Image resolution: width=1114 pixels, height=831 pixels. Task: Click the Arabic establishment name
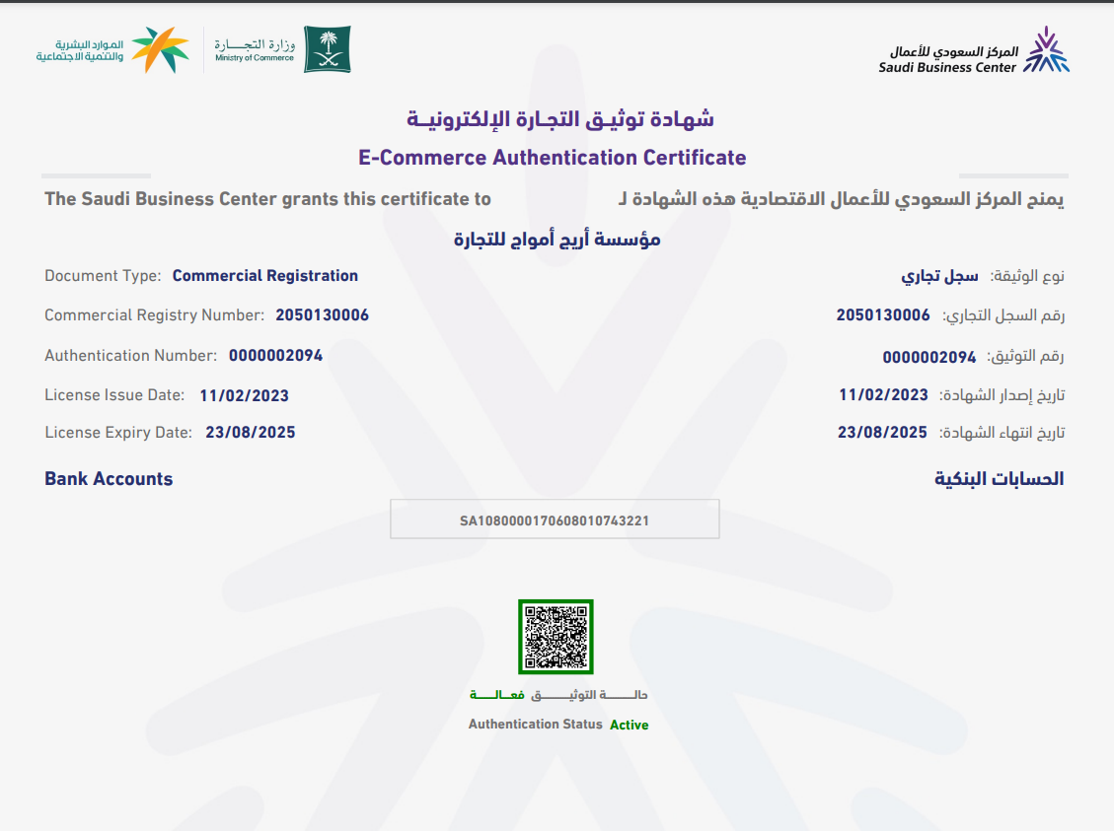pos(557,240)
